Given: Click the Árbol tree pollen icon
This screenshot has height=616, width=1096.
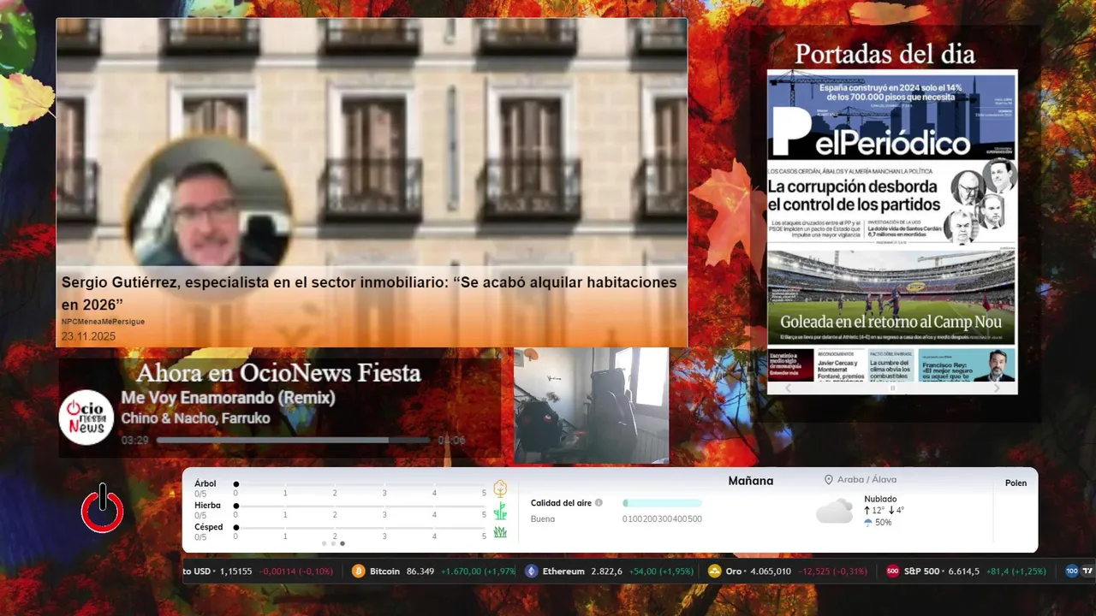Looking at the screenshot, I should pyautogui.click(x=500, y=489).
